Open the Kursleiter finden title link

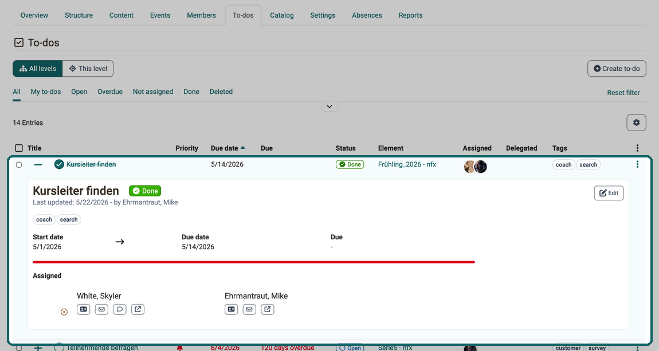(91, 164)
